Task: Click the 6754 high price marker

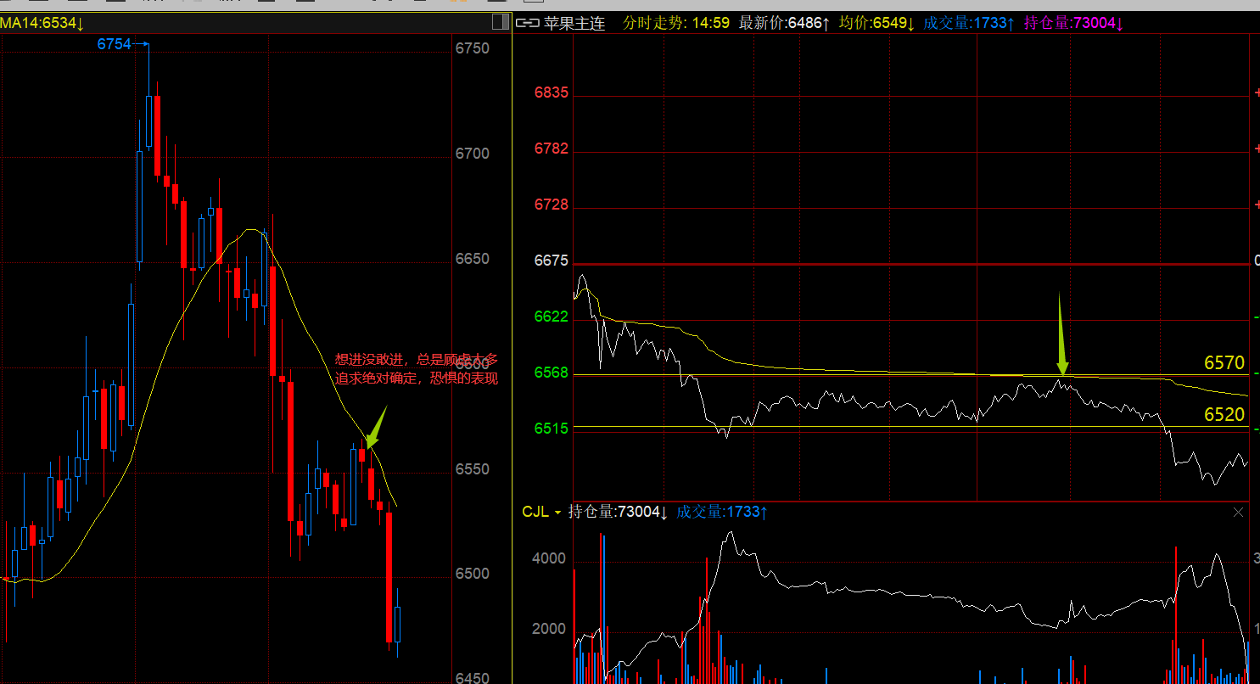Action: (114, 44)
